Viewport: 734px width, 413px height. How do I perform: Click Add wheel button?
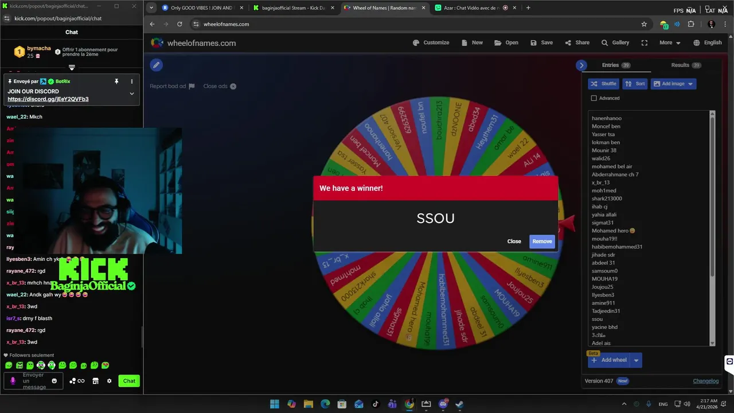click(x=608, y=360)
